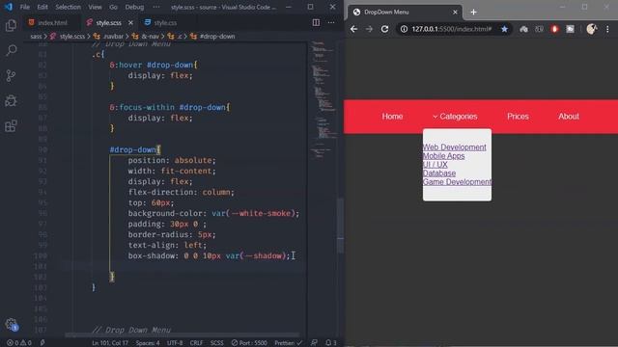
Task: Open the Game Development link
Action: [457, 182]
